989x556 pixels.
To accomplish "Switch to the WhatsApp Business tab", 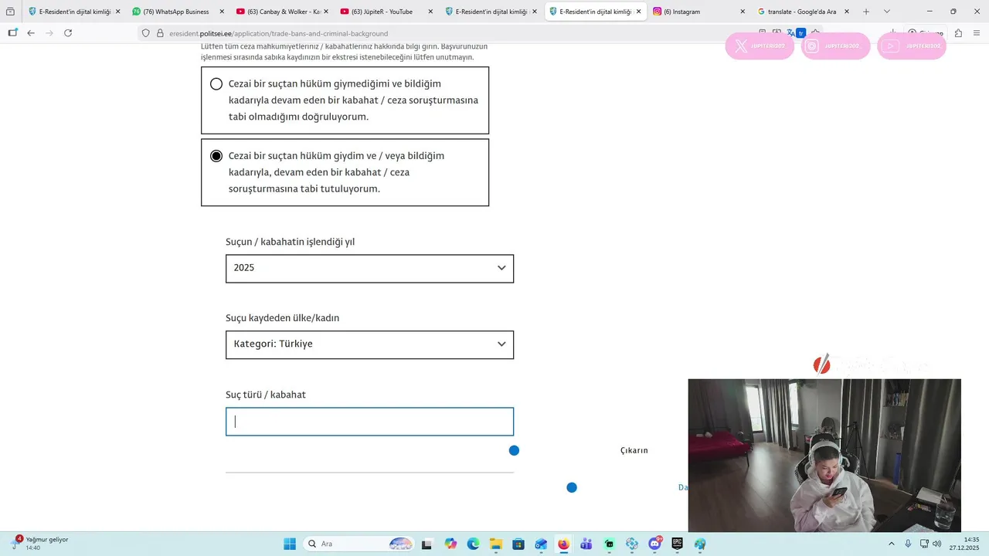I will pos(178,12).
